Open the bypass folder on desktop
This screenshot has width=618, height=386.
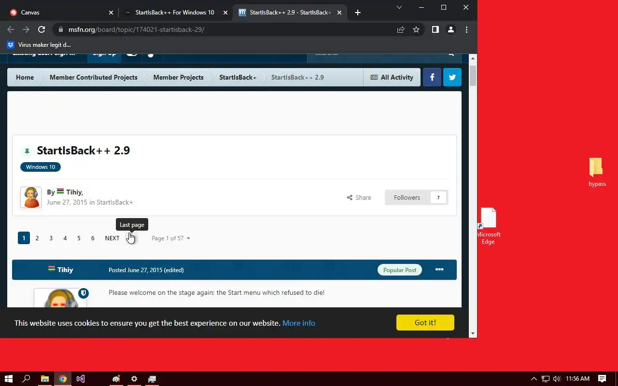pos(597,171)
